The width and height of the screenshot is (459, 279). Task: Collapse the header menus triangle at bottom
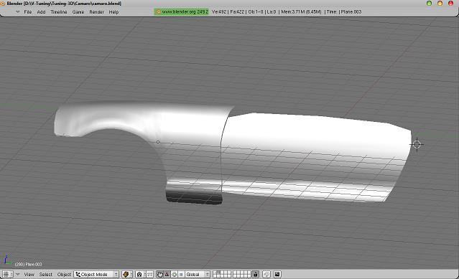coord(17,274)
